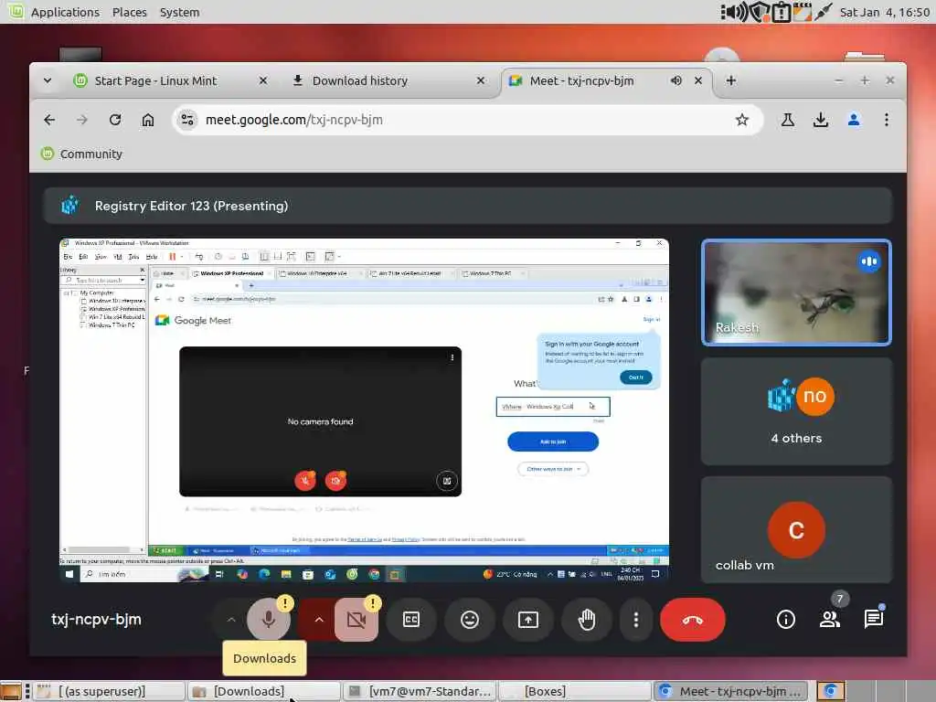This screenshot has width=936, height=702.
Task: Leave call with red hang-up button
Action: 693,620
